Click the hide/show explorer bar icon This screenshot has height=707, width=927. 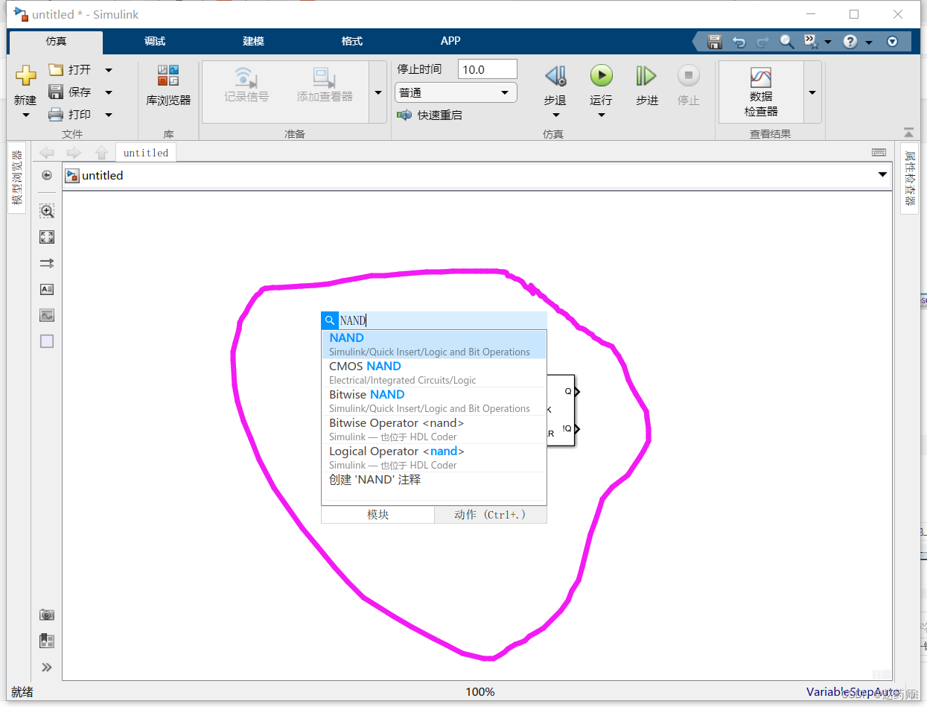[47, 175]
